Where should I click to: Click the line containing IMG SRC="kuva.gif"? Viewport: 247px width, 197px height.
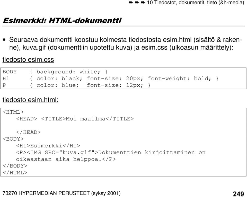click(x=111, y=153)
